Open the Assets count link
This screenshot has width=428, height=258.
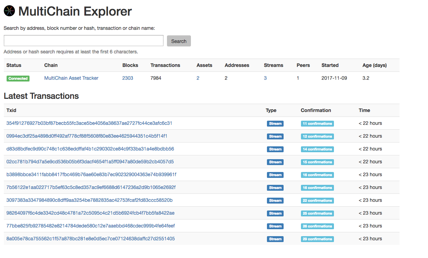[x=198, y=78]
